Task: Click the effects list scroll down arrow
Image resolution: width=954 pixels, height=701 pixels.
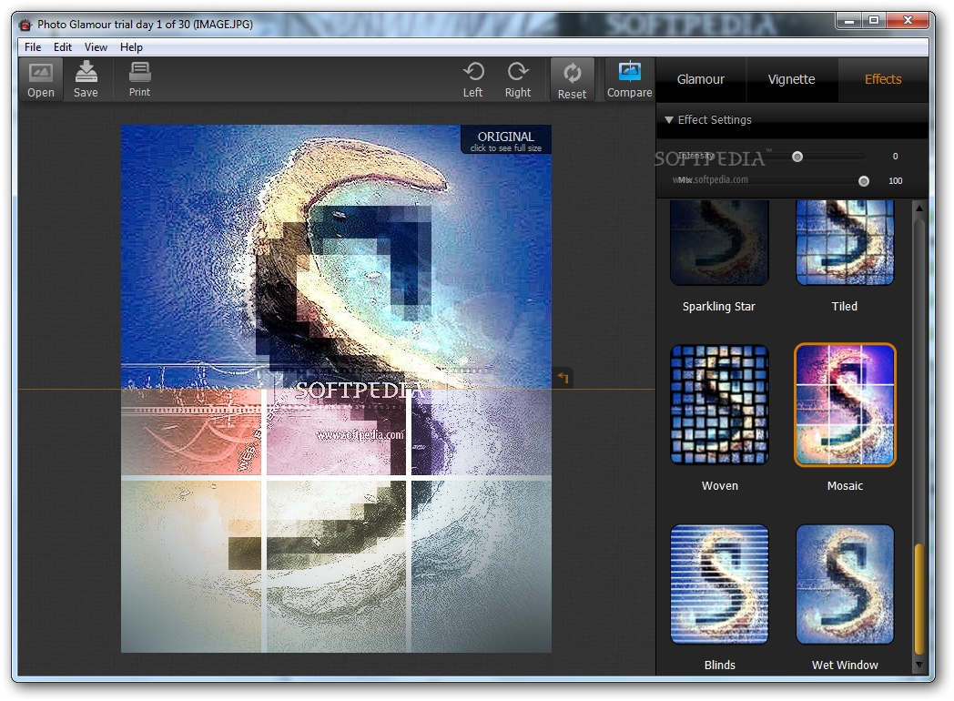Action: tap(919, 665)
